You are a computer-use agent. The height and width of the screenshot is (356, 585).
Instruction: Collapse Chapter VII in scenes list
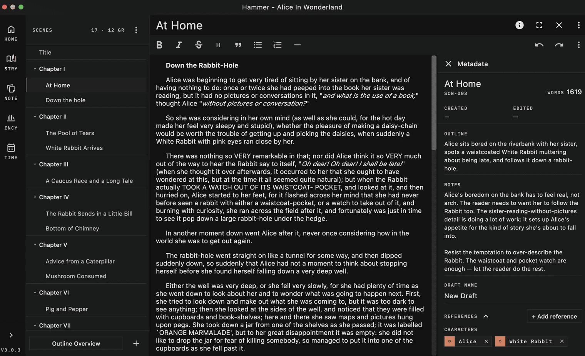coord(35,326)
